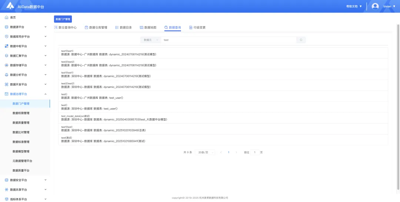Click the 数据中枢平台 sidebar icon
Image resolution: width=400 pixels, height=202 pixels.
7,46
